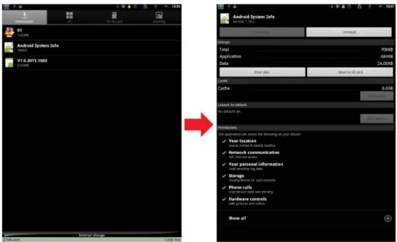Click Android System Info icon on details screen
The width and height of the screenshot is (397, 242).
225,18
